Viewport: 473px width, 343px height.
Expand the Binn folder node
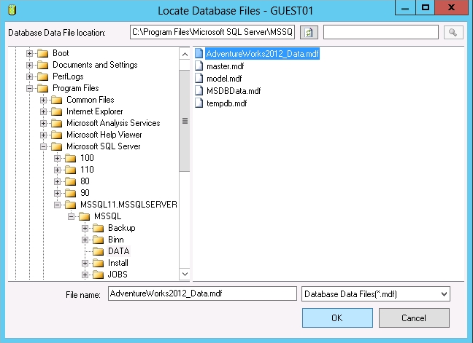point(85,240)
